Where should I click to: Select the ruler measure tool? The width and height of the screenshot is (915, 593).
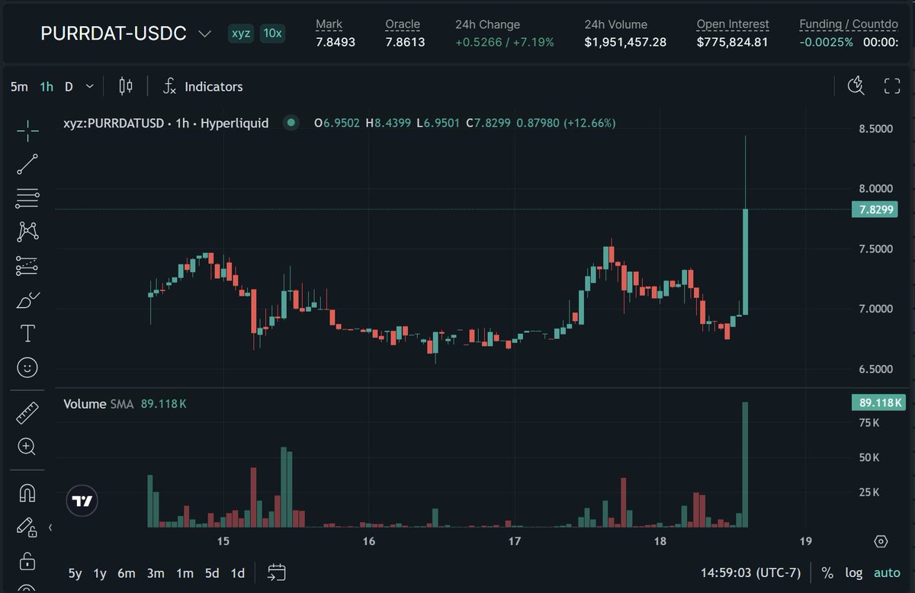pos(27,413)
